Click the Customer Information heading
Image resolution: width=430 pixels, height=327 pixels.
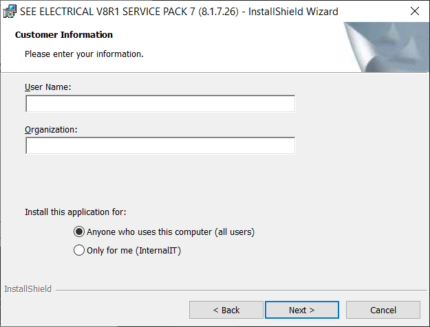pos(64,35)
